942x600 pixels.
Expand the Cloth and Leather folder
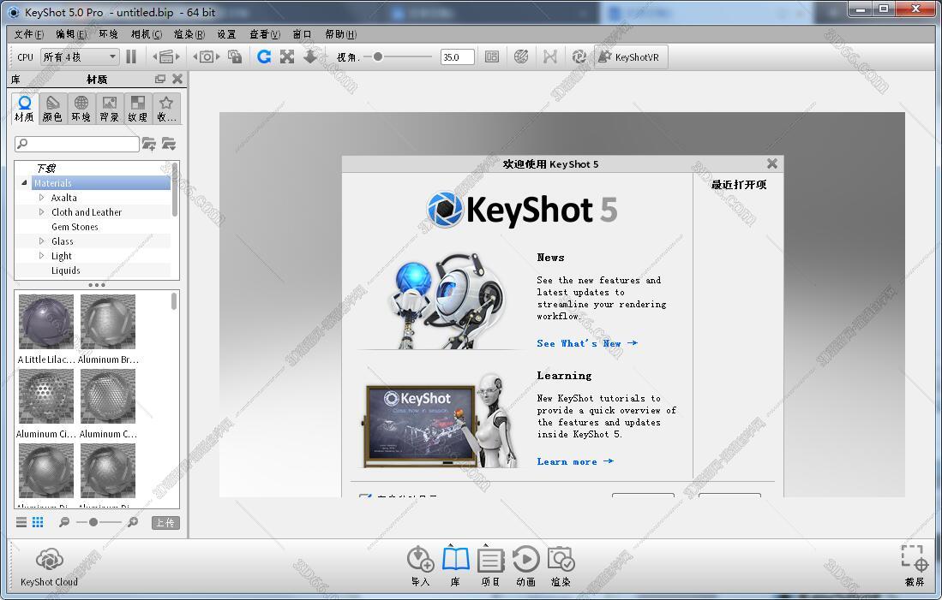pos(41,211)
